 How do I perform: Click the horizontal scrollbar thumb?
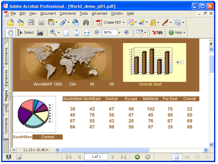coord(105,150)
